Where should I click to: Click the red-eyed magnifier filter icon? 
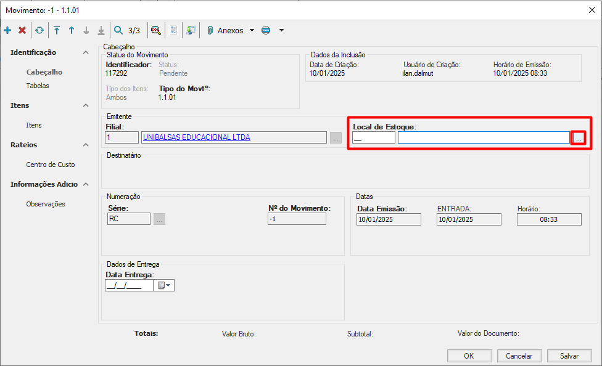156,30
